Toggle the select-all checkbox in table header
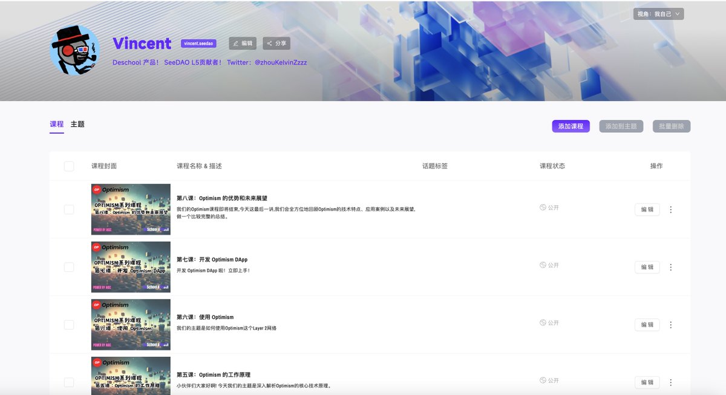The width and height of the screenshot is (726, 395). pos(69,166)
